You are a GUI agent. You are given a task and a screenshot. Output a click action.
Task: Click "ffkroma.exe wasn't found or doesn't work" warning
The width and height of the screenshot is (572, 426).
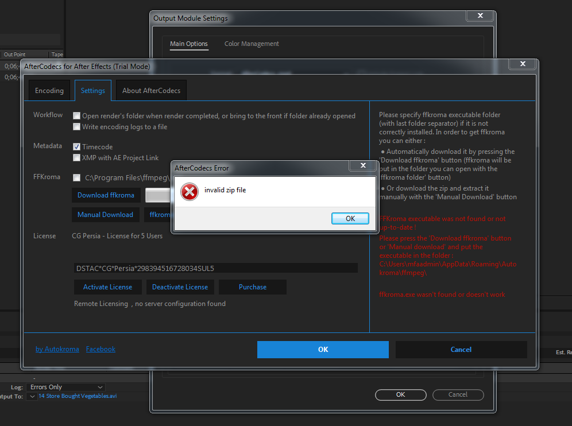pos(442,295)
